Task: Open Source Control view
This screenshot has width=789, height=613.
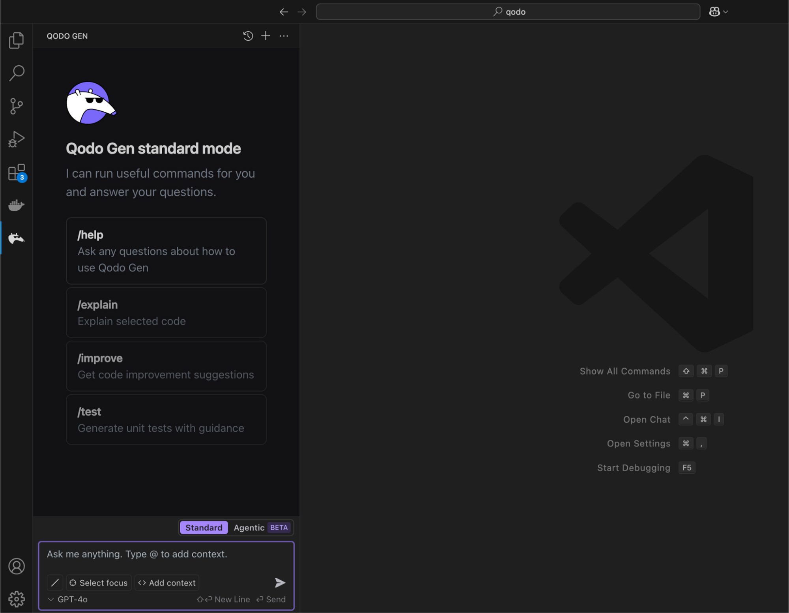Action: pyautogui.click(x=16, y=106)
